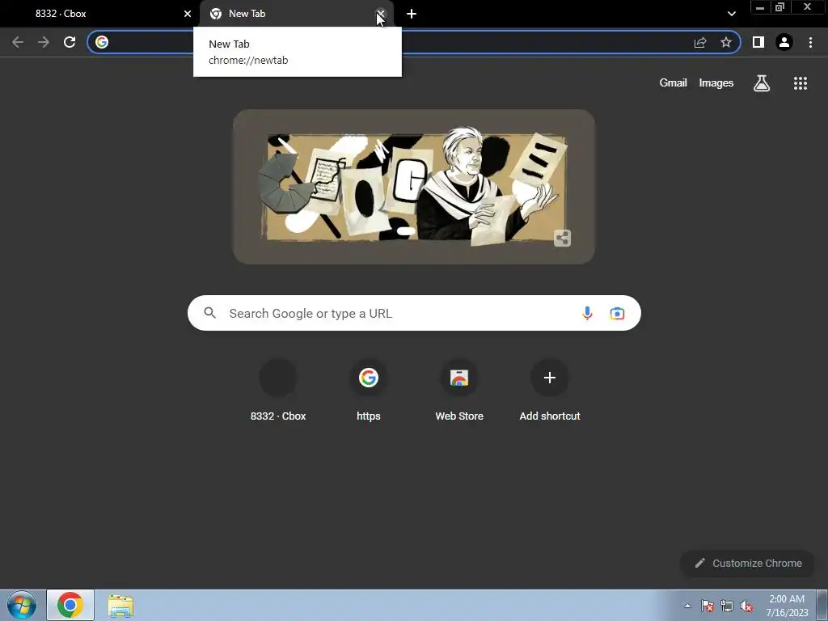Restore down the Chrome window
The image size is (828, 621).
(779, 7)
